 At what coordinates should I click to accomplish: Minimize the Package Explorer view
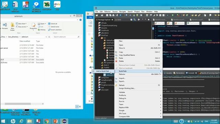coord(145,20)
